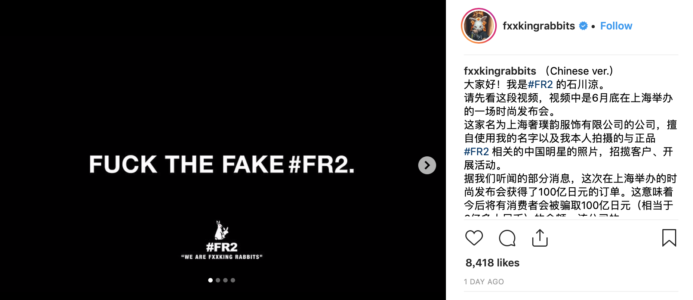The width and height of the screenshot is (693, 300).
Task: Jump to the third carousel dot
Action: click(225, 280)
